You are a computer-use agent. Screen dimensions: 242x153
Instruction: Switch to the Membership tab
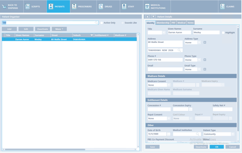click(163, 23)
